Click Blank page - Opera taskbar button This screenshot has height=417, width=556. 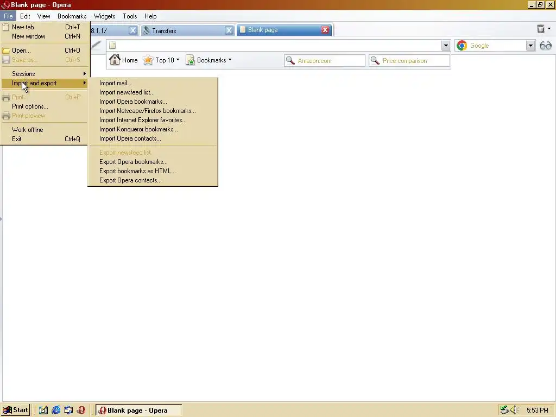(138, 410)
